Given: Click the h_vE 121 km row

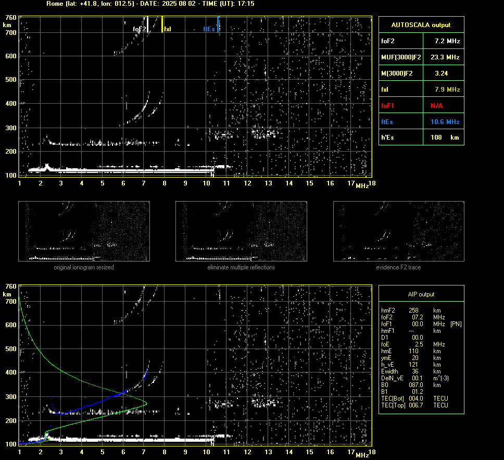Looking at the screenshot, I should point(411,365).
